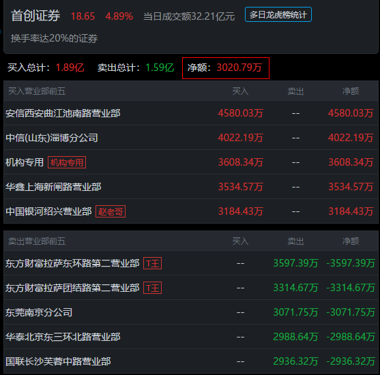Open 华泰北京东三环北路营业部 row

(191, 337)
